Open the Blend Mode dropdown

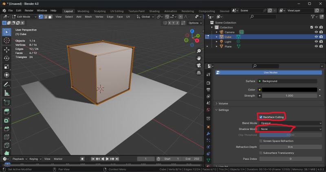(291, 123)
